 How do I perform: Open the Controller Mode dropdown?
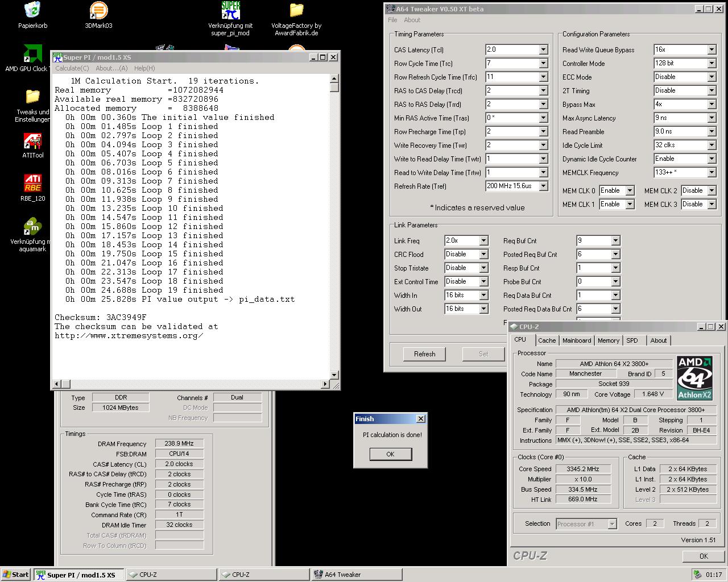pyautogui.click(x=712, y=64)
